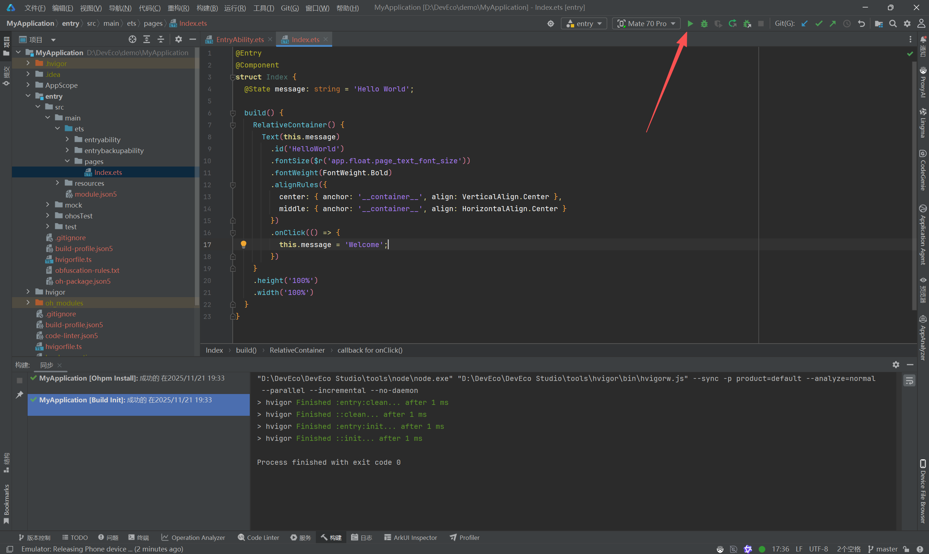The image size is (929, 554).
Task: Open IDE settings gear in the top toolbar
Action: 907,24
